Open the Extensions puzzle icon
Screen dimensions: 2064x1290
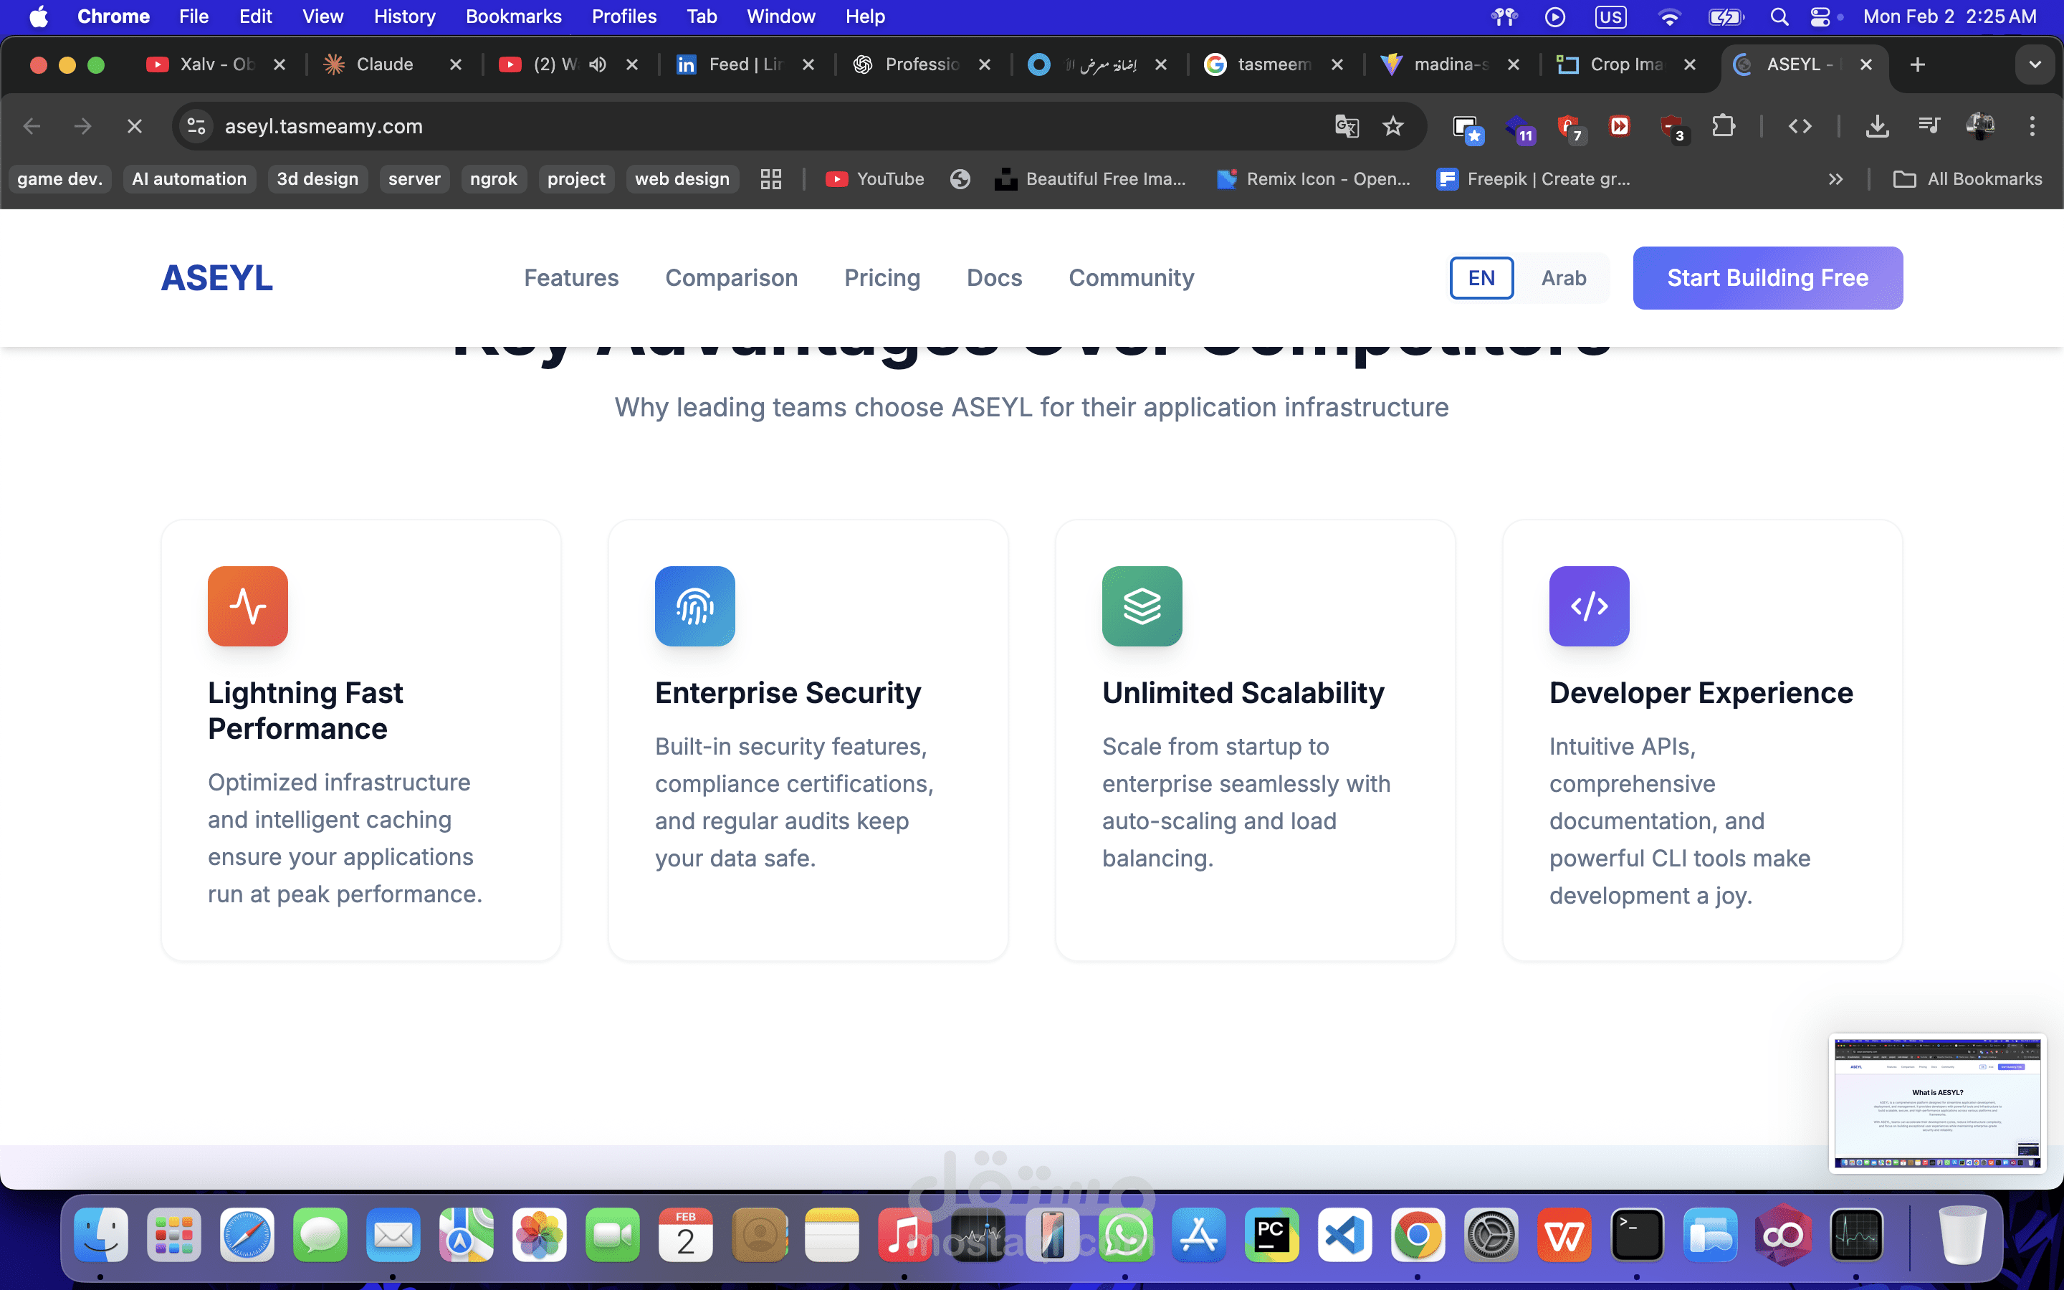[x=1723, y=126]
